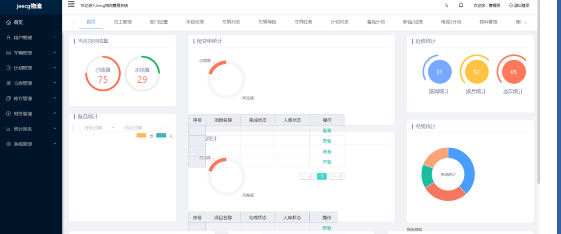Click the teal 入 legend swatch
Screen dimensions: 561x234
161,135
